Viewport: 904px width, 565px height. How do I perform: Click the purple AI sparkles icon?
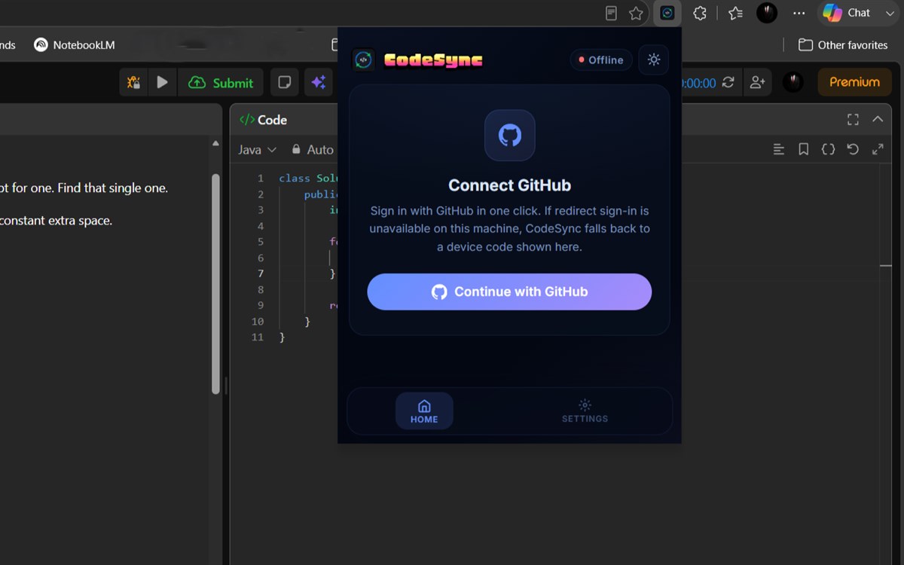coord(319,83)
